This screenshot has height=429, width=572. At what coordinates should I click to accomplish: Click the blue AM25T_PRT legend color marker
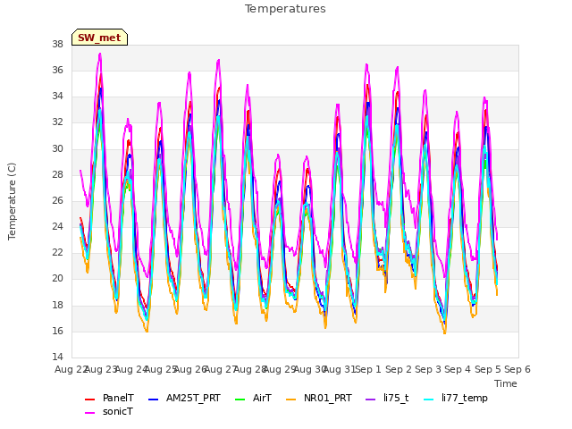point(154,400)
